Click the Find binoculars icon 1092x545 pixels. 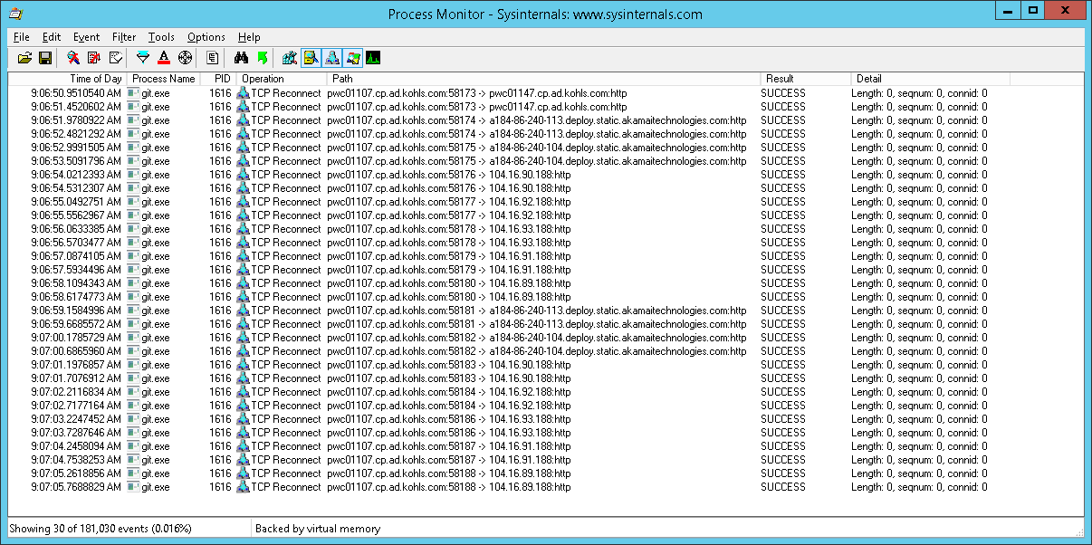241,58
